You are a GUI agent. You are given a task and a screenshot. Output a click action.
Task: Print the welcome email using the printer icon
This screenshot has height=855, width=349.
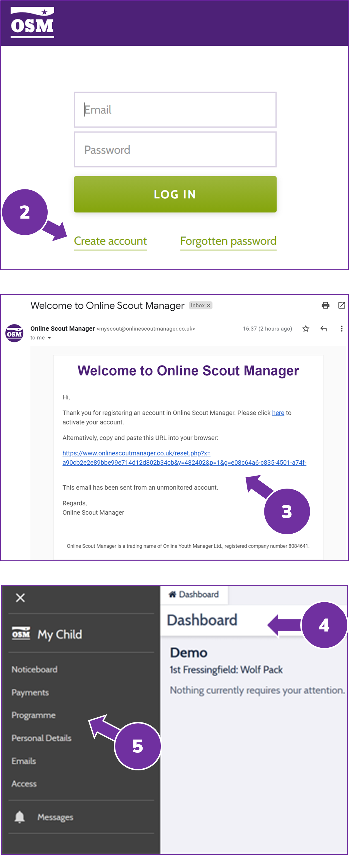325,306
